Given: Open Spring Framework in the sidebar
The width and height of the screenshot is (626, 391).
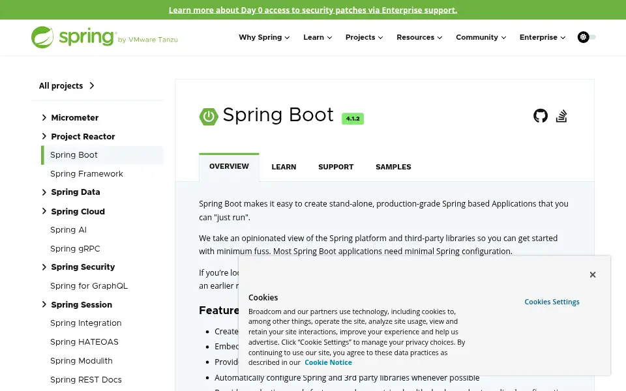Looking at the screenshot, I should coord(87,173).
